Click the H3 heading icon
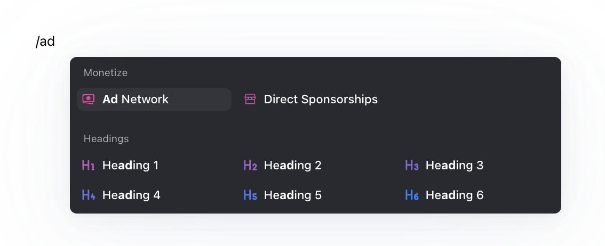605x246 pixels. click(x=412, y=166)
